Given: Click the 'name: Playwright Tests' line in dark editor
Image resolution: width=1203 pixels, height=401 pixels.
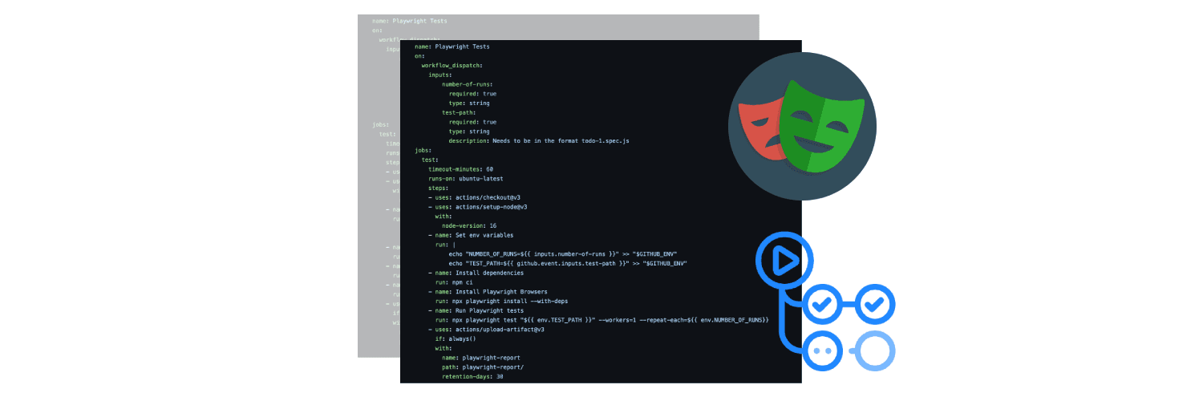Looking at the screenshot, I should point(452,47).
